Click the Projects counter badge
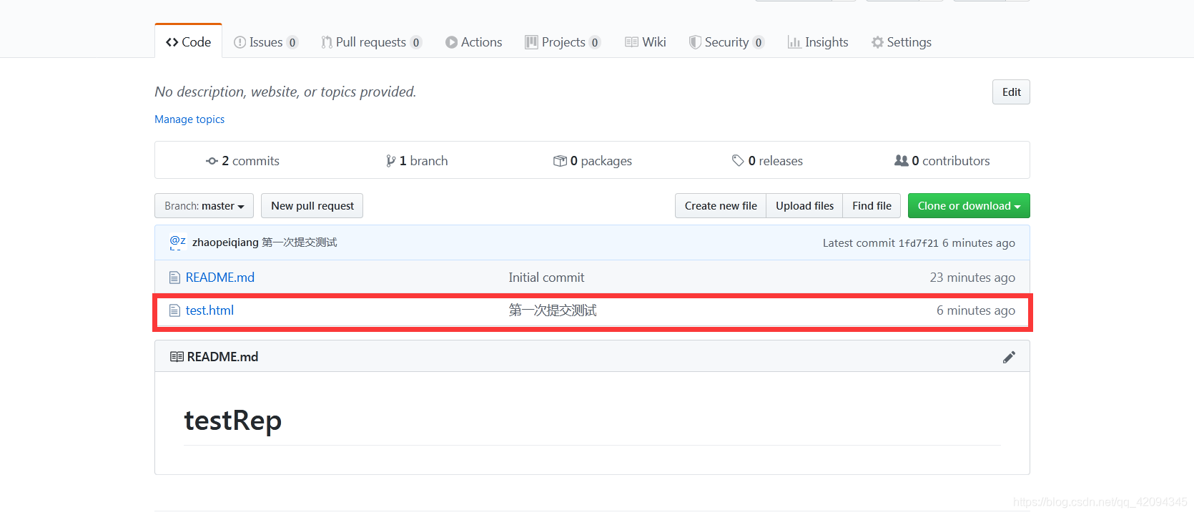This screenshot has height=515, width=1194. pos(595,43)
